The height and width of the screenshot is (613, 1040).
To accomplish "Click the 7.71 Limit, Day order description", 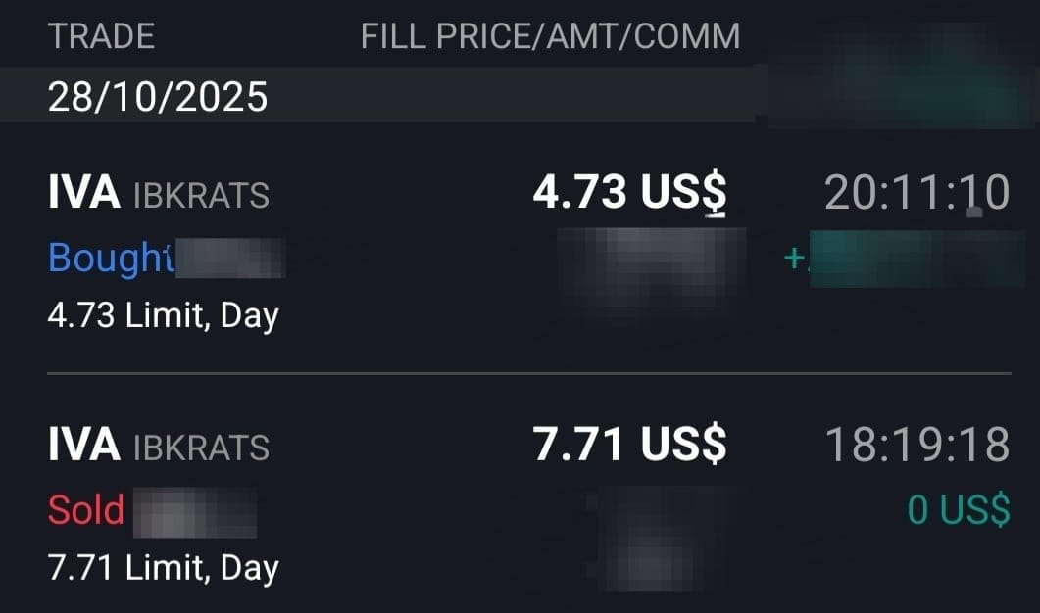I will 164,568.
